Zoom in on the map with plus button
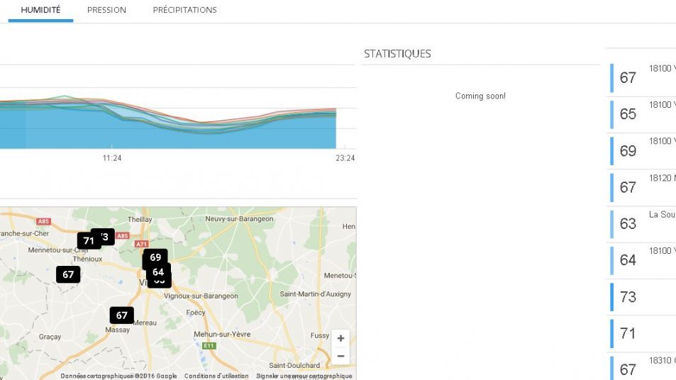The height and width of the screenshot is (380, 676). click(x=340, y=339)
